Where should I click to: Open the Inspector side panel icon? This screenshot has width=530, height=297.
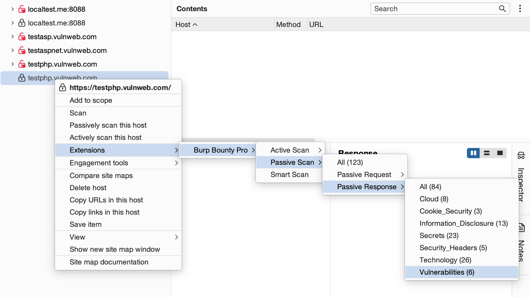[521, 155]
